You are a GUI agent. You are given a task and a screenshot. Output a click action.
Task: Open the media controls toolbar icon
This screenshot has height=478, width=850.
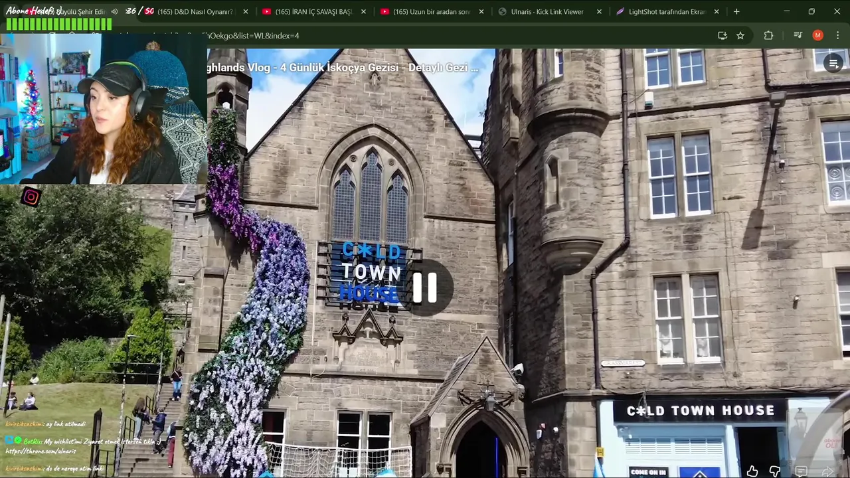798,35
